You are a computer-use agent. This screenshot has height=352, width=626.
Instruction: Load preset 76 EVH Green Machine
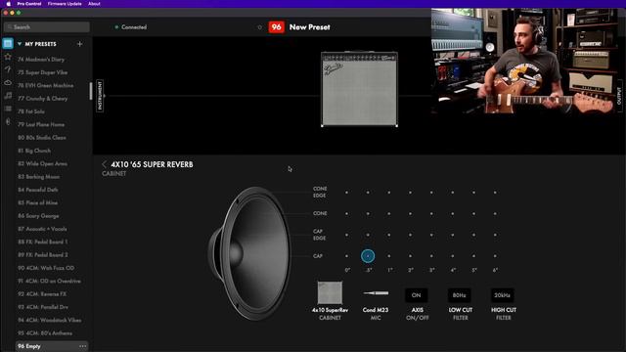tap(46, 85)
